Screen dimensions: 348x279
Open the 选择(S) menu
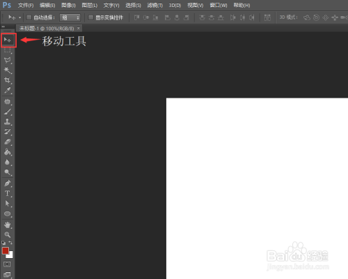click(x=133, y=5)
